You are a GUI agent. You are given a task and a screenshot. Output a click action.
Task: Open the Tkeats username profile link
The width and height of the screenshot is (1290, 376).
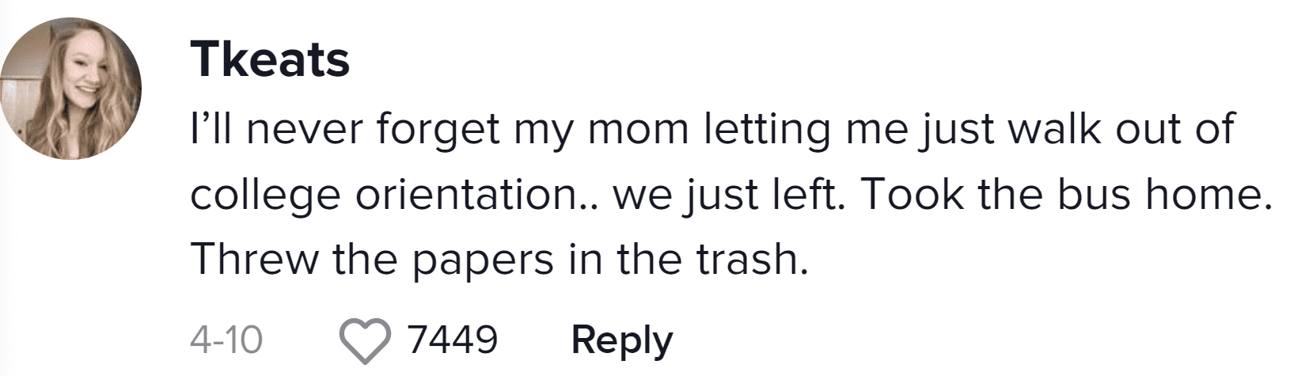click(270, 60)
